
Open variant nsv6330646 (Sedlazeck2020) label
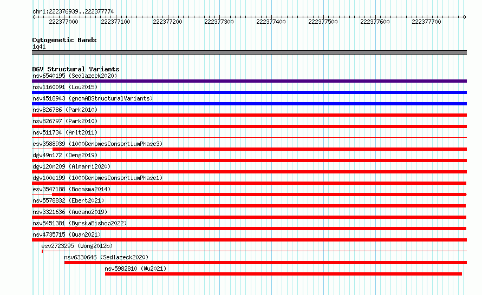point(106,257)
